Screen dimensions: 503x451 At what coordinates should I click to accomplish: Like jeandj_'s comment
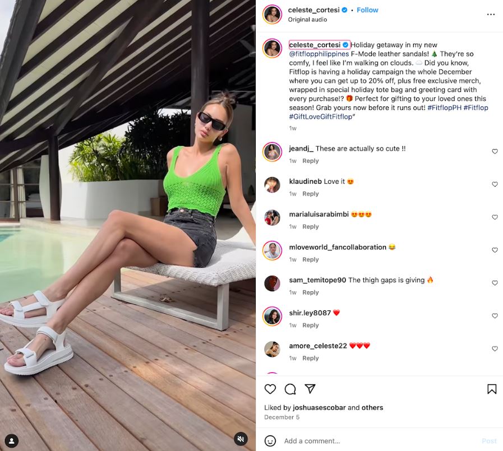(x=495, y=151)
